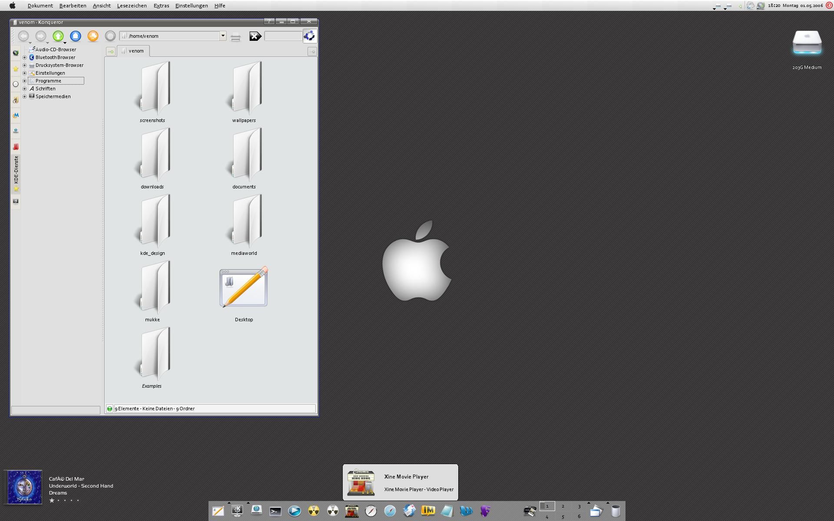This screenshot has width=834, height=521.
Task: Open the screenshots folder
Action: (x=152, y=92)
